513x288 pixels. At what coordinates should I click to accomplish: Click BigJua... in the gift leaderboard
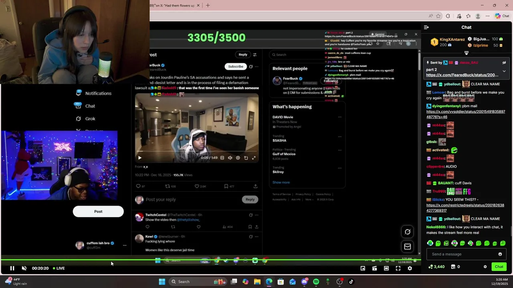481,39
